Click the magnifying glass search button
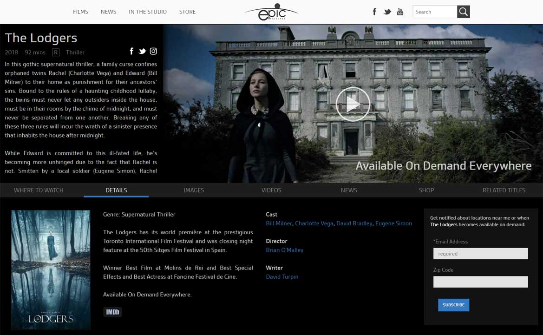The width and height of the screenshot is (543, 335). coord(464,12)
